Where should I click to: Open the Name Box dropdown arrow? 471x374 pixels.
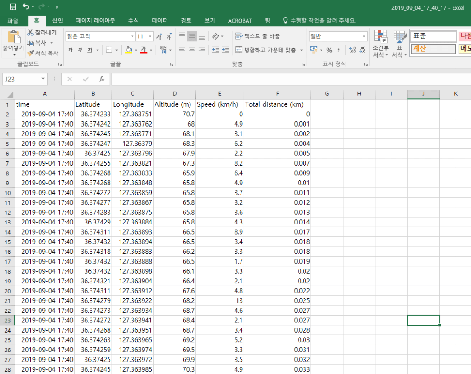pyautogui.click(x=43, y=79)
